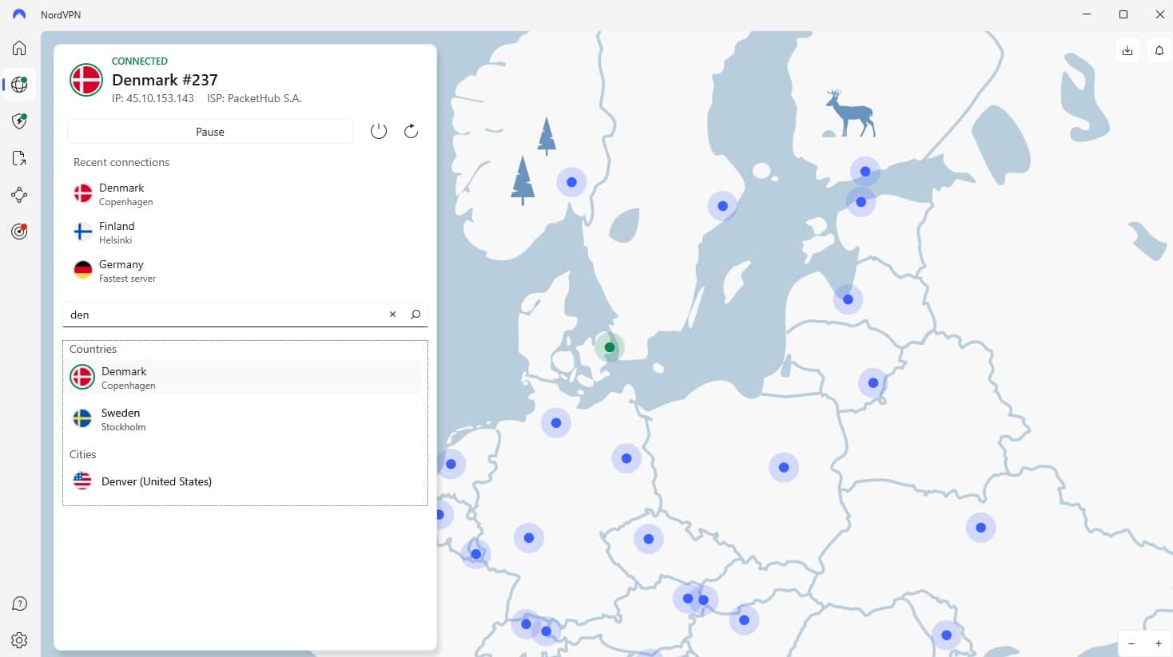Open the file sharing icon in the sidebar

point(19,158)
